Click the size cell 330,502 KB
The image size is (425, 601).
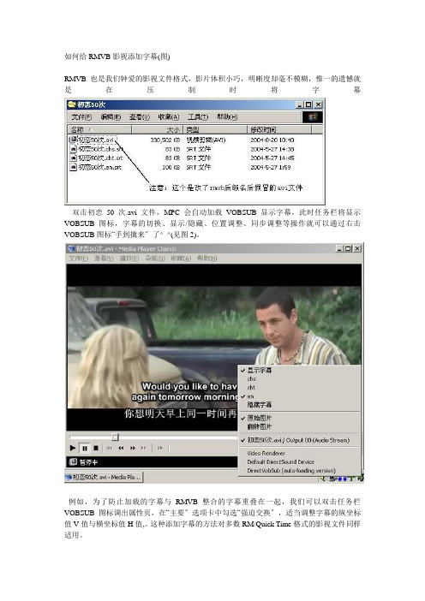pos(165,140)
